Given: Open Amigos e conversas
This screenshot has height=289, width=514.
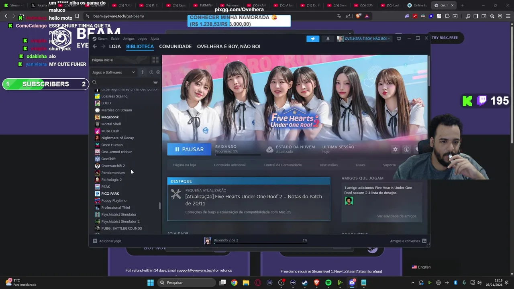Looking at the screenshot, I should pyautogui.click(x=408, y=241).
